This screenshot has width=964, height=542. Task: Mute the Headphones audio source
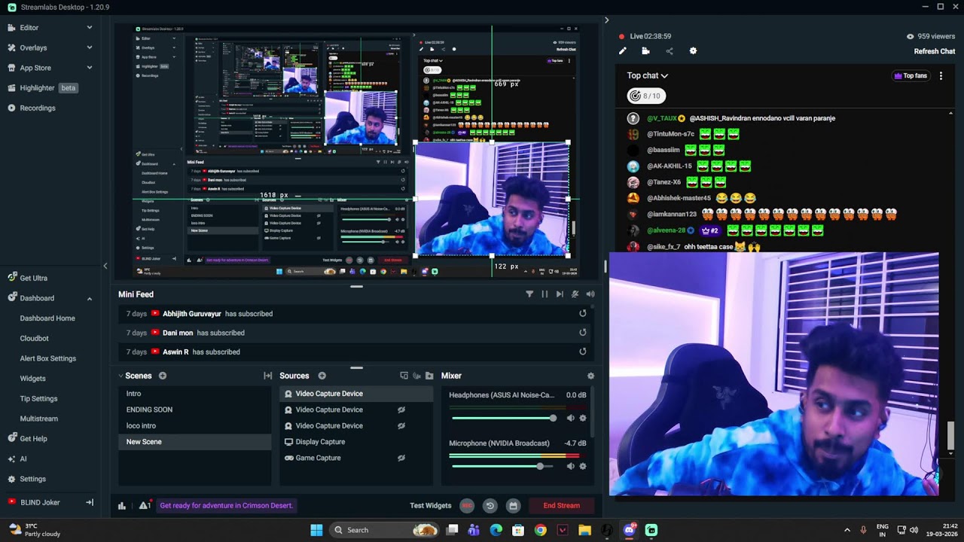click(570, 418)
